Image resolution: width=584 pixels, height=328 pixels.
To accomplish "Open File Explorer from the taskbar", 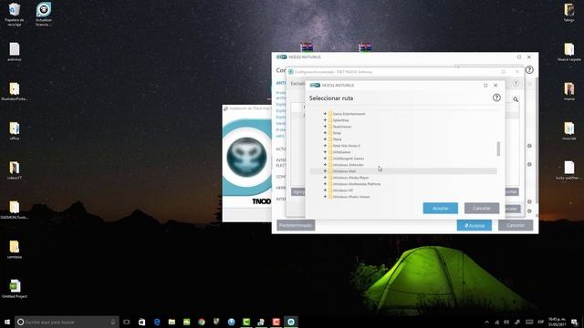I will 172,322.
